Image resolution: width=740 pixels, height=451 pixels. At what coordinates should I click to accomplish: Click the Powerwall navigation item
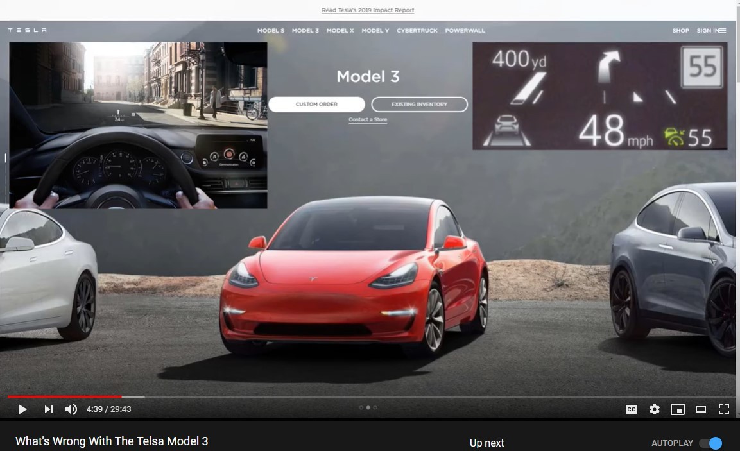[x=465, y=31]
